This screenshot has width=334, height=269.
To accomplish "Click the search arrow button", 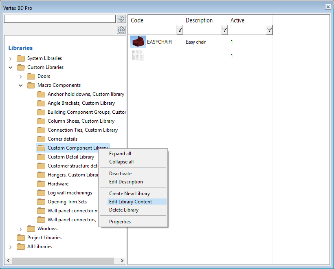I will click(x=121, y=19).
